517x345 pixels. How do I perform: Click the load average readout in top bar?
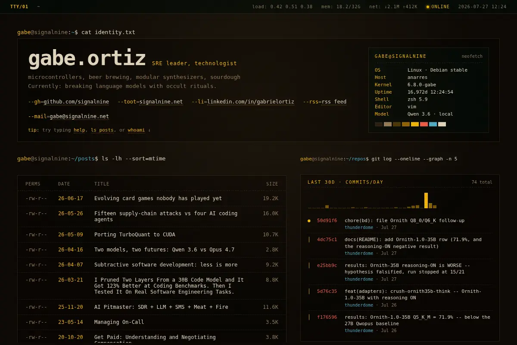pos(283,7)
